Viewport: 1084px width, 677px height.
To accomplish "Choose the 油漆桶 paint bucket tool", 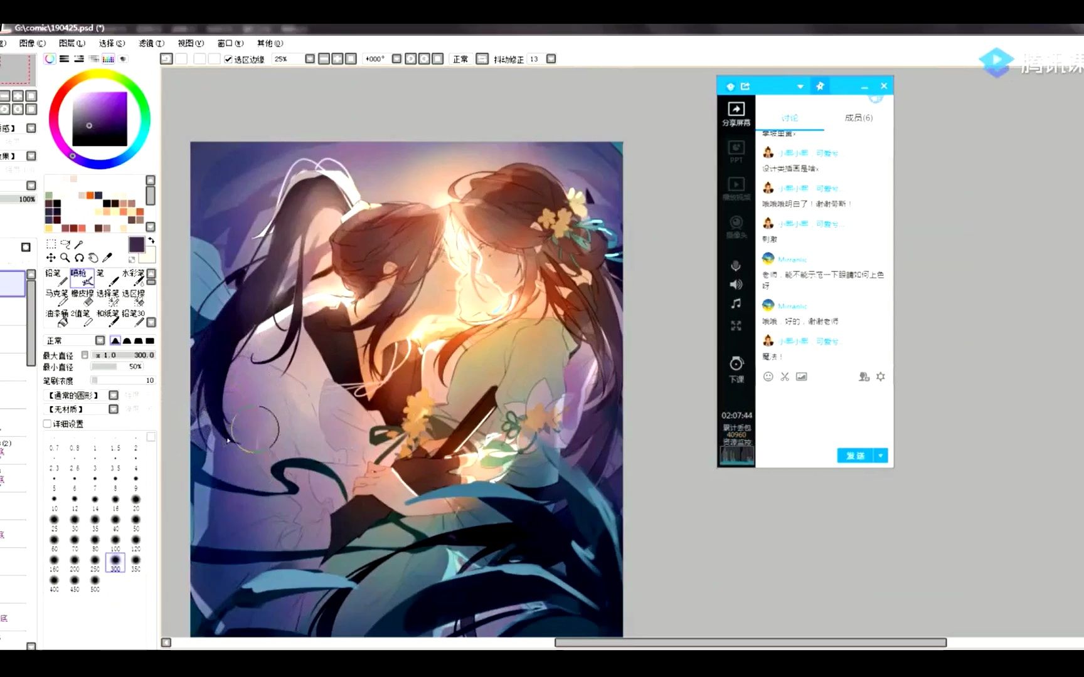I will click(56, 318).
